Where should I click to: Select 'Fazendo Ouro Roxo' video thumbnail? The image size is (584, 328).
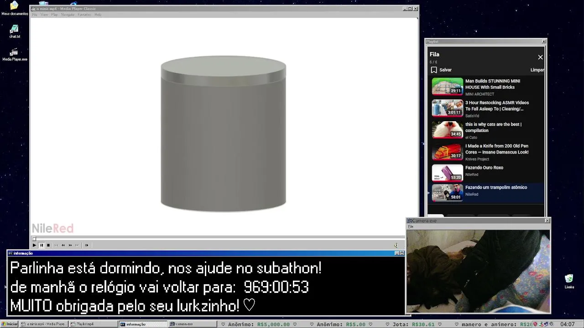point(448,173)
